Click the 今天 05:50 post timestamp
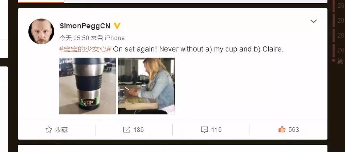Image resolution: width=345 pixels, height=152 pixels. click(74, 38)
